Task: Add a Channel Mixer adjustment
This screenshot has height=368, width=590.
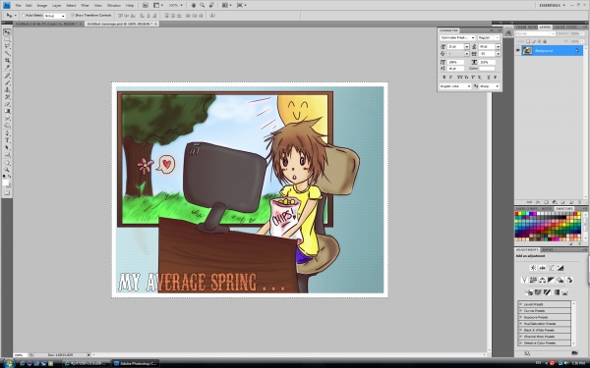Action: [x=569, y=280]
